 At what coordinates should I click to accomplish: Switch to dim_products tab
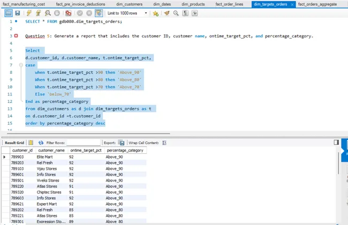point(193,4)
